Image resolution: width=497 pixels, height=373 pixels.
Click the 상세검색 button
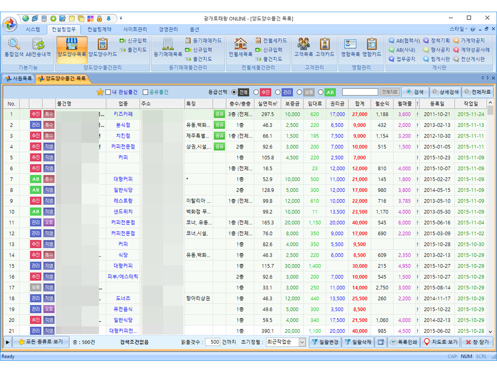446,92
